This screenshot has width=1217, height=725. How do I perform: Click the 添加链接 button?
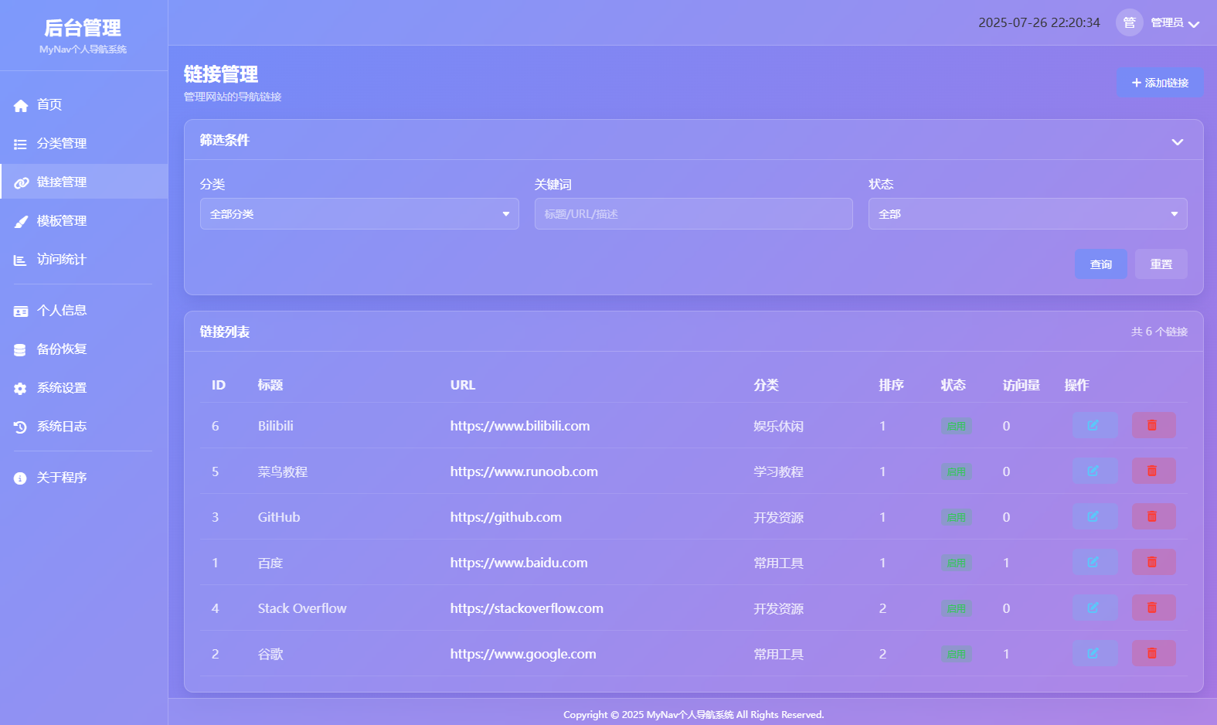pos(1159,83)
